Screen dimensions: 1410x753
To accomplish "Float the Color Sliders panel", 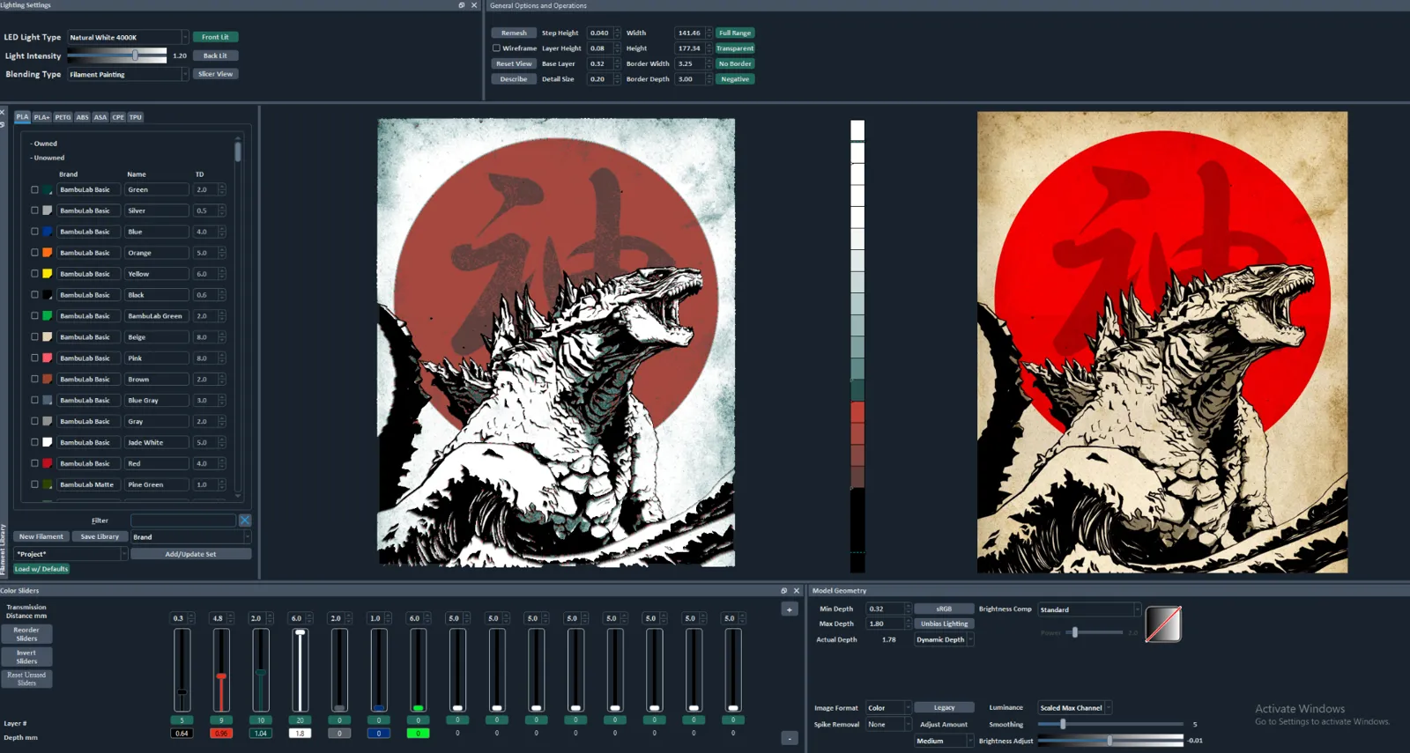I will (x=783, y=591).
